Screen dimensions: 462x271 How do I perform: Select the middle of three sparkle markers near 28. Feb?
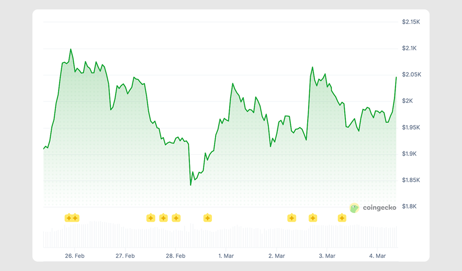coord(163,218)
